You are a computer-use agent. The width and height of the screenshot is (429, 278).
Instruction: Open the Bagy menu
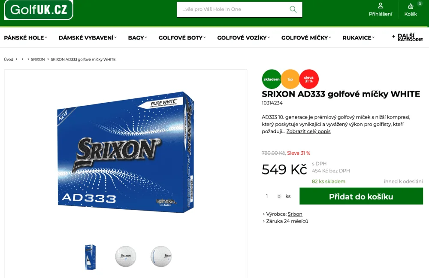point(137,37)
